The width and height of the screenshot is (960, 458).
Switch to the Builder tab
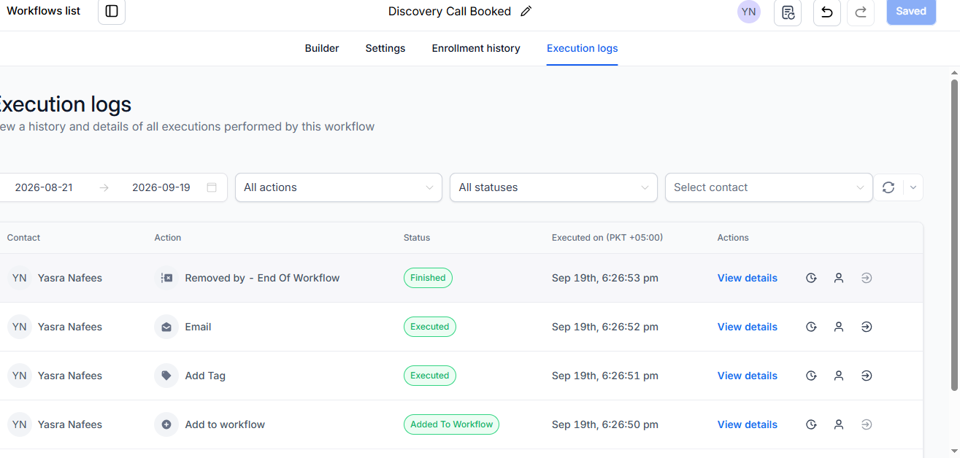[x=322, y=48]
